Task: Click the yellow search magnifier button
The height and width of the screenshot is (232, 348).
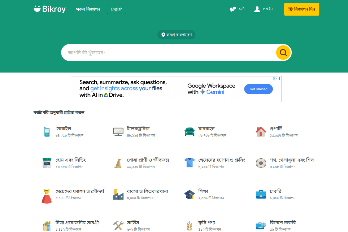Action: coord(283,52)
